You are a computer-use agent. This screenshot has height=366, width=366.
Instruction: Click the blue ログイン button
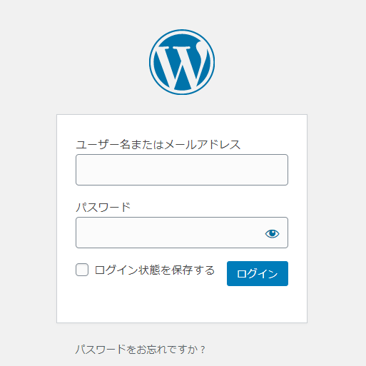[258, 273]
